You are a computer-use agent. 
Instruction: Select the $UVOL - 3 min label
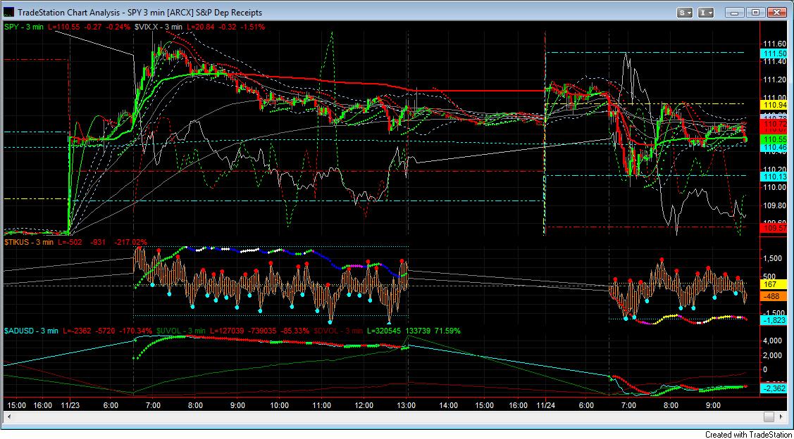[x=180, y=331]
